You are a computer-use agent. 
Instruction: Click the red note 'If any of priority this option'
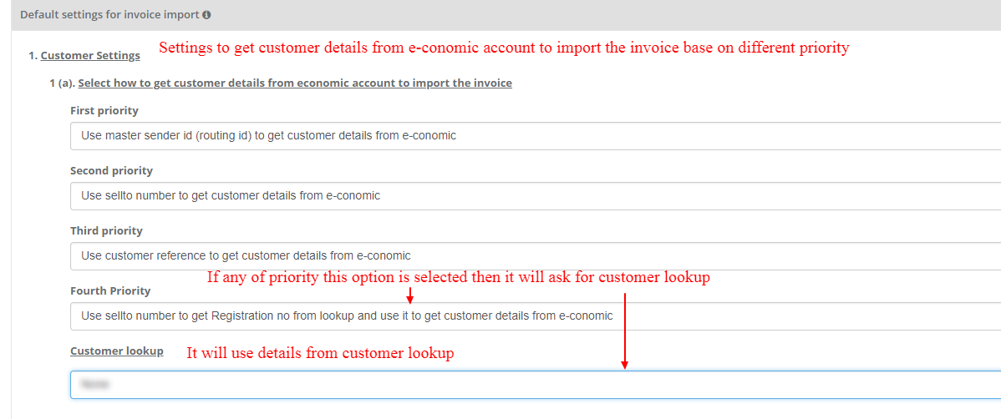[459, 278]
